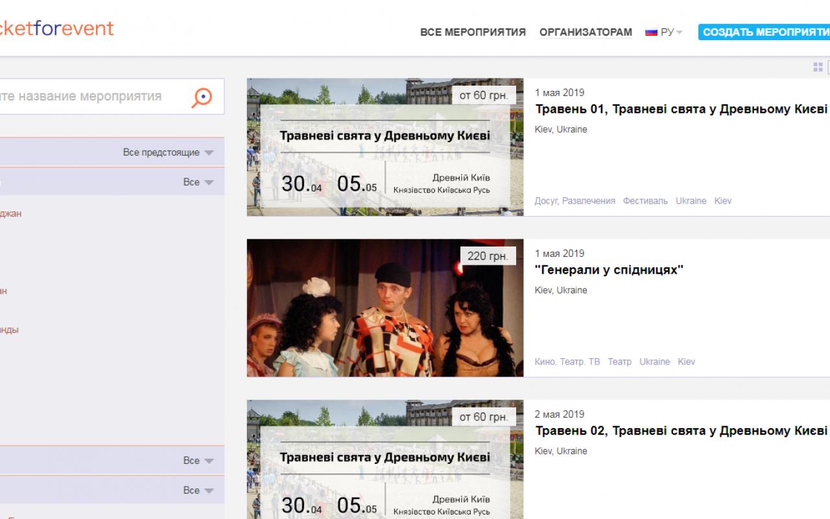Screen dimensions: 830x519
Task: Click 'Kiev' tag under theater event
Action: click(687, 362)
